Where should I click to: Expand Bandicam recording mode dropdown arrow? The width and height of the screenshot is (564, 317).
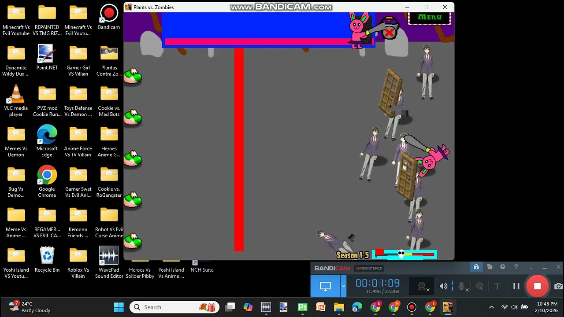(343, 286)
